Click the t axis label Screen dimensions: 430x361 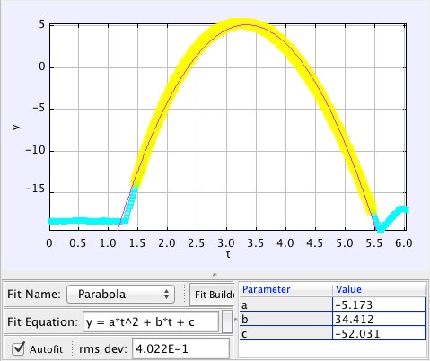click(228, 254)
